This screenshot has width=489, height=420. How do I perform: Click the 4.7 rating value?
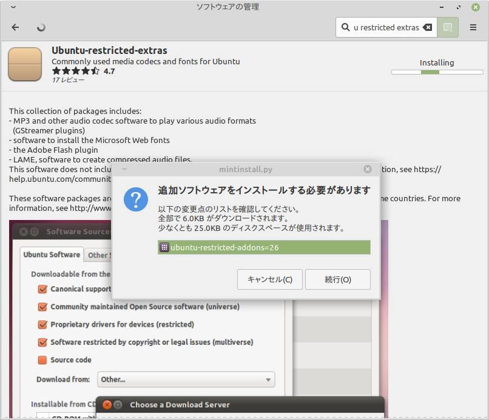[x=109, y=72]
